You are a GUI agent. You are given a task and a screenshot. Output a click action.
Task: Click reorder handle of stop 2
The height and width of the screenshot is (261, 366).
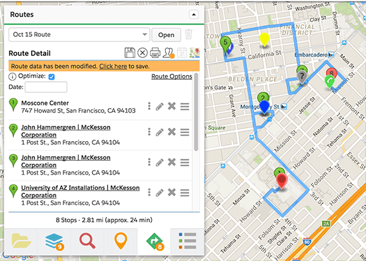coord(184,132)
